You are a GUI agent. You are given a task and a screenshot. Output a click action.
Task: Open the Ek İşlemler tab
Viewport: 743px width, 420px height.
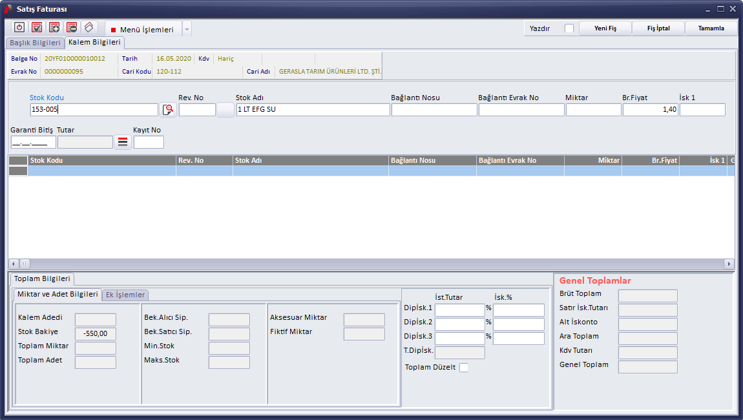click(x=125, y=295)
